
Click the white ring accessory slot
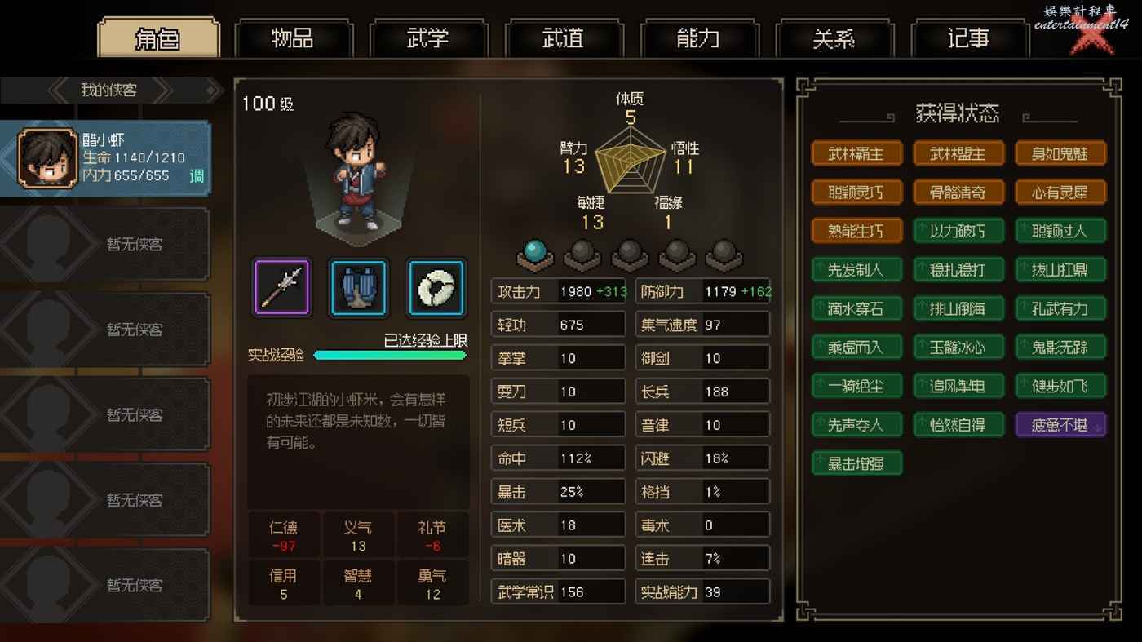[x=436, y=287]
